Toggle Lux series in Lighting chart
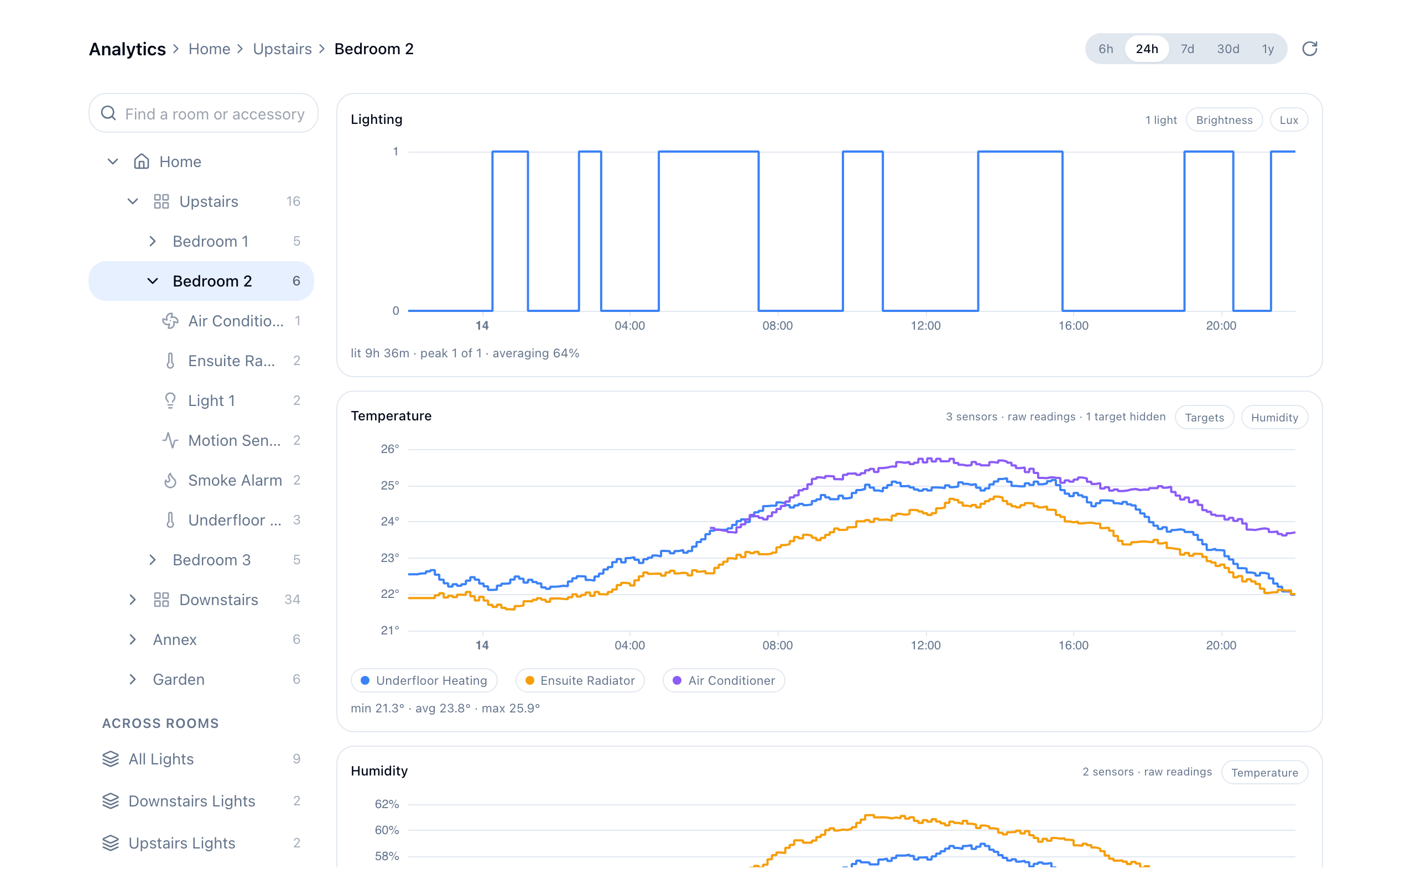Viewport: 1416px width, 885px height. pyautogui.click(x=1288, y=120)
